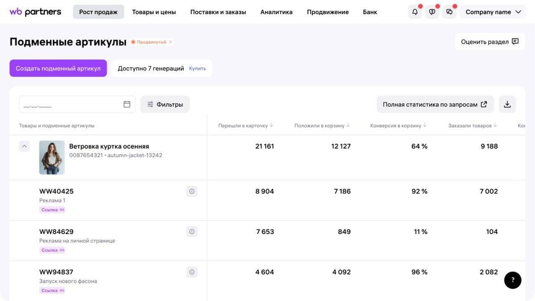Open the Company name dropdown
Image resolution: width=535 pixels, height=301 pixels.
tap(493, 12)
